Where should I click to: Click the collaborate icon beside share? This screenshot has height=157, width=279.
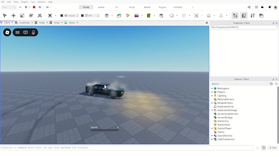tap(256, 7)
